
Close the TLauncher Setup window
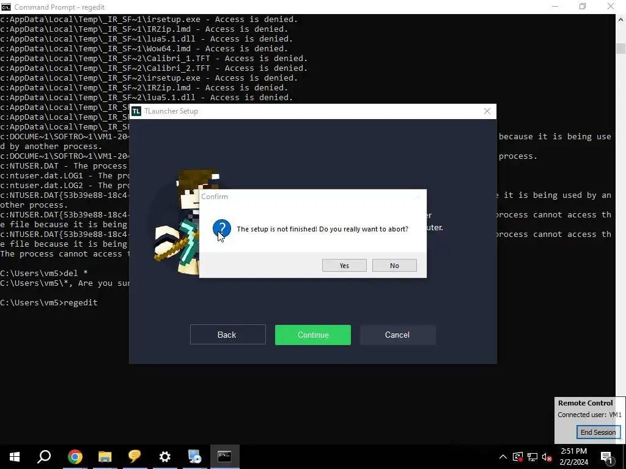pyautogui.click(x=487, y=111)
